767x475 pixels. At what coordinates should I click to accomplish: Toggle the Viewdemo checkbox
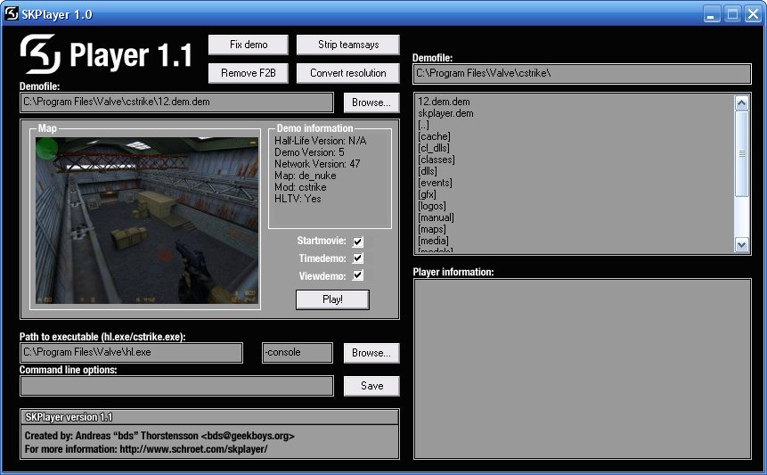pyautogui.click(x=358, y=275)
